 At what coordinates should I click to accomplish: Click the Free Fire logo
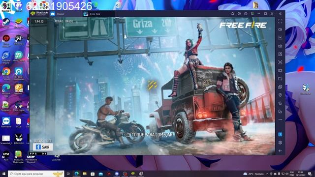243,25
